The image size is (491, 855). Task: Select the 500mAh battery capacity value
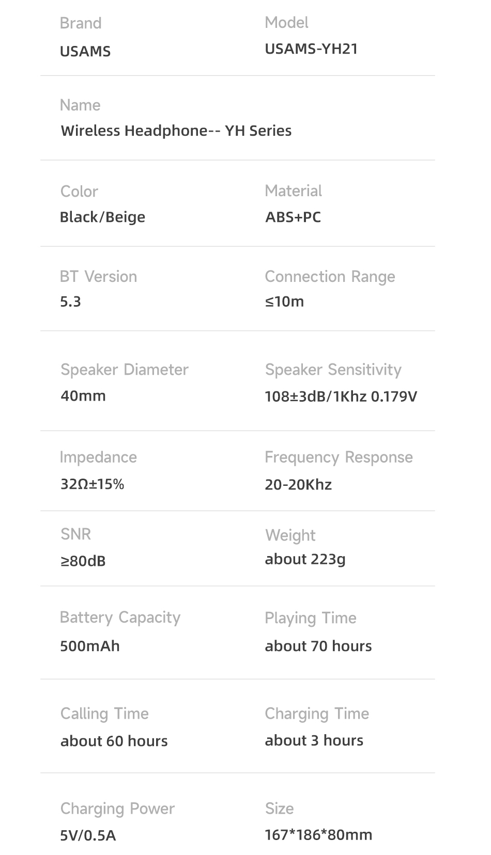point(90,646)
